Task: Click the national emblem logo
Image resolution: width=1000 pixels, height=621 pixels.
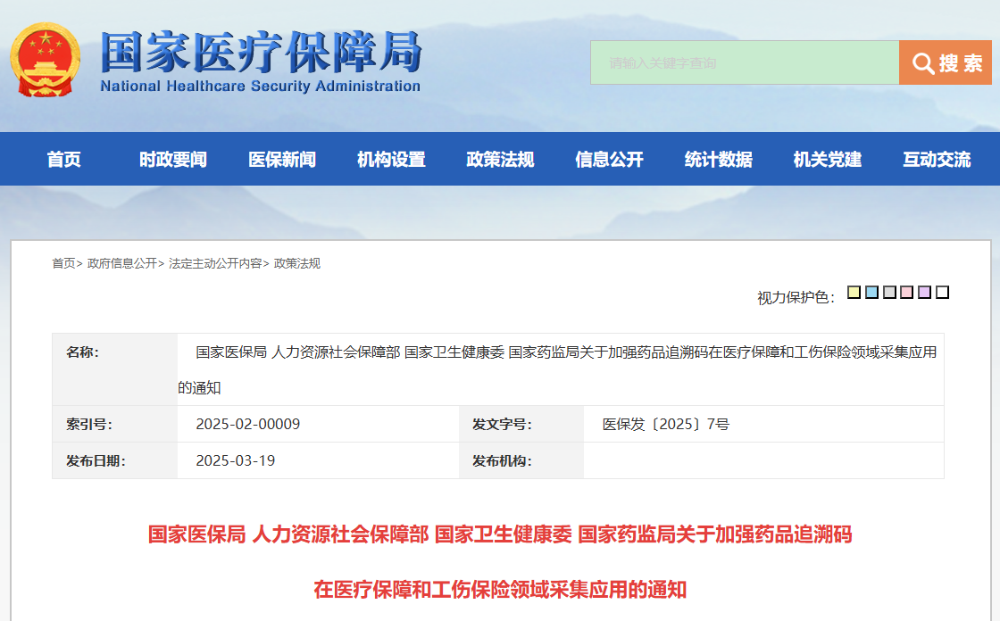Action: pos(45,61)
